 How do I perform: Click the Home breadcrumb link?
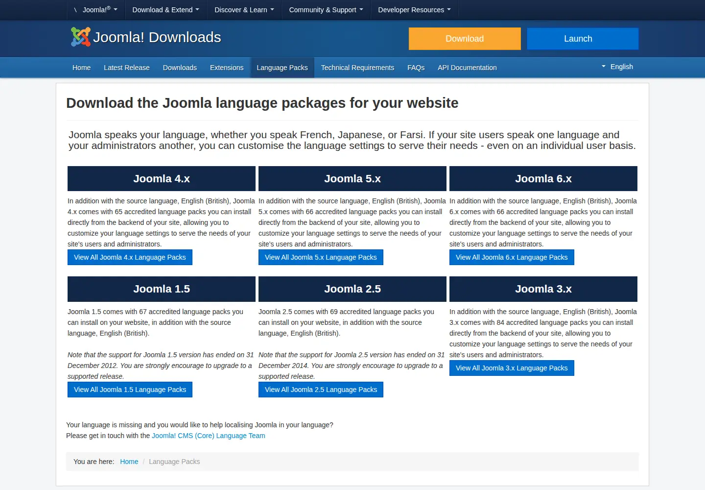[x=129, y=462]
